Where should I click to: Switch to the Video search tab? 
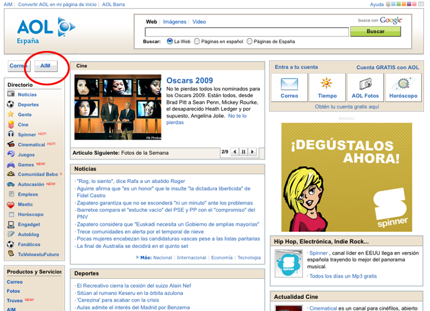[199, 21]
